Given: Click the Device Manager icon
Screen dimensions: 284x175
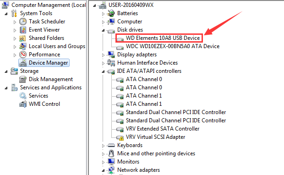Looking at the screenshot, I should point(23,63).
